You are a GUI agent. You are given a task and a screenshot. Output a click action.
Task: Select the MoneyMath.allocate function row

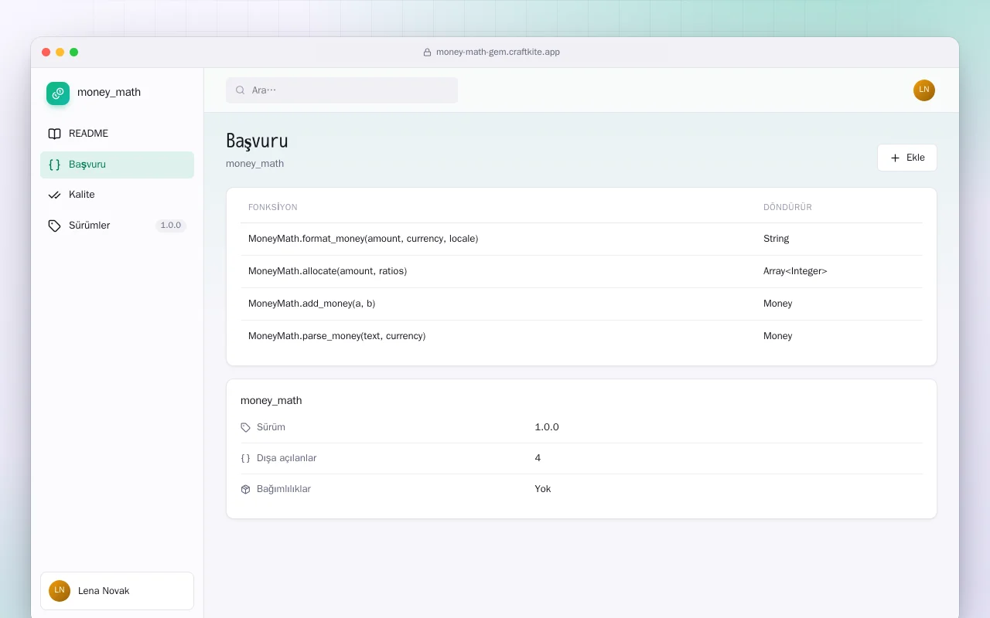click(581, 271)
